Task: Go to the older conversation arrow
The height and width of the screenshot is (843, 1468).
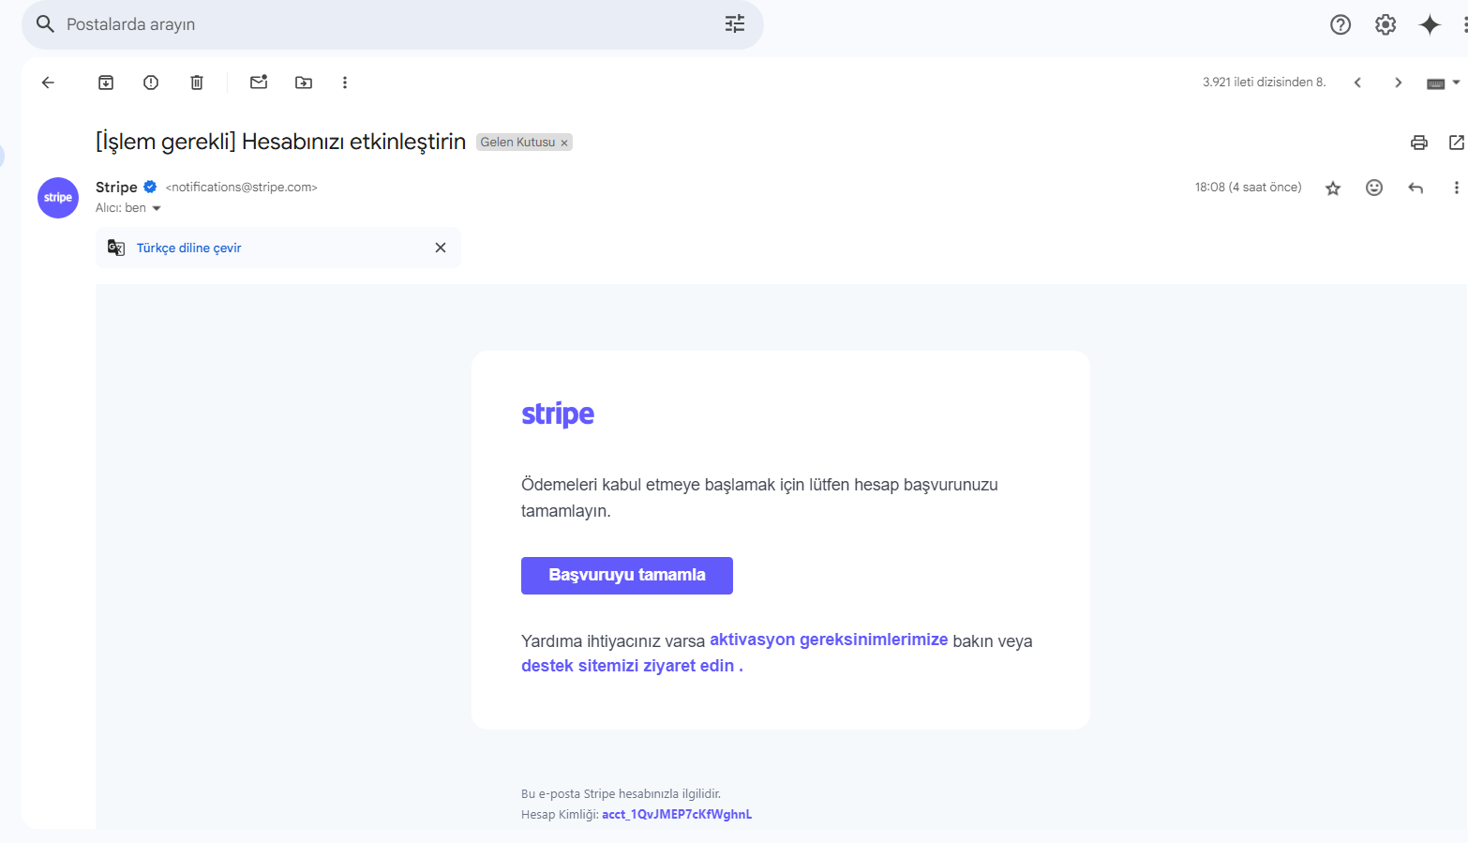Action: [1398, 83]
